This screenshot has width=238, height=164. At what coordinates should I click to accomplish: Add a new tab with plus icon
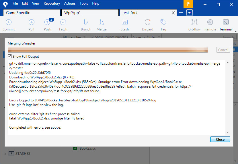(x=181, y=13)
